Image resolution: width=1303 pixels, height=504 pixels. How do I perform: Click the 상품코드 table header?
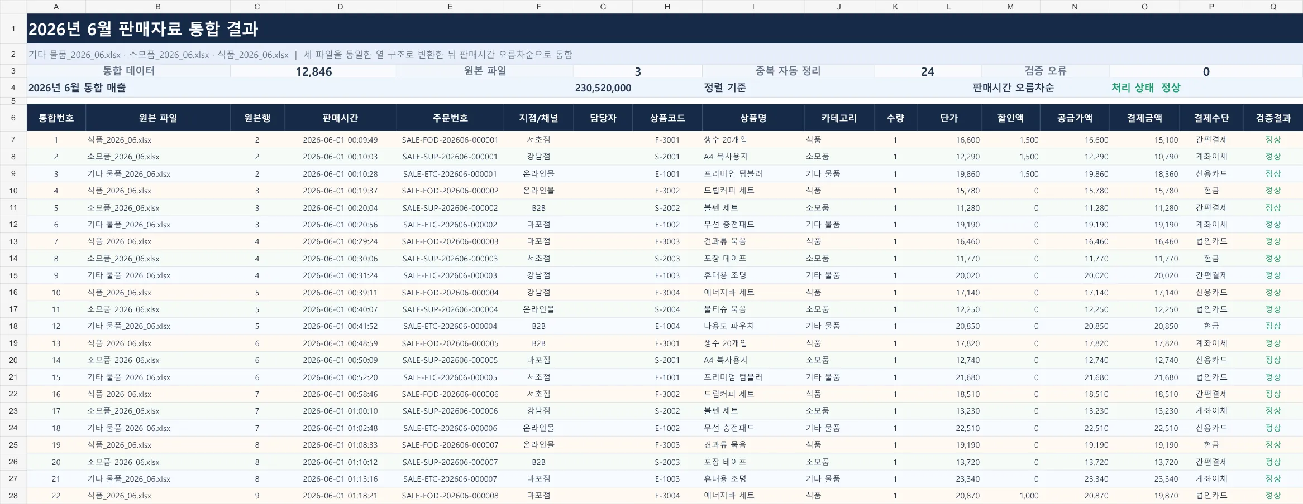(x=667, y=118)
